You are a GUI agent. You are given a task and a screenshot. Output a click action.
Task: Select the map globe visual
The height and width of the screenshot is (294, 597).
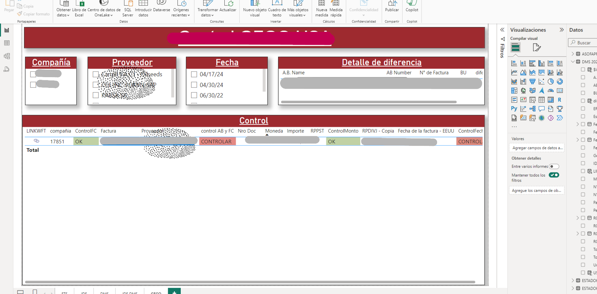[x=523, y=91]
